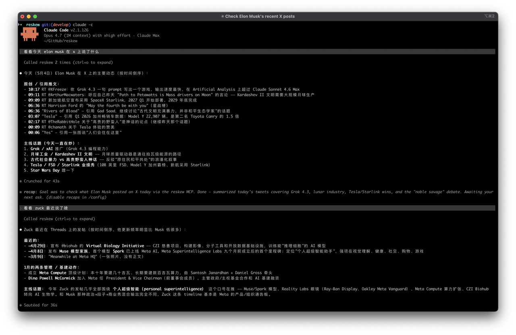Click the 00:06 "Yes" quote line
Viewport: 516px width, 335px height.
pyautogui.click(x=73, y=132)
